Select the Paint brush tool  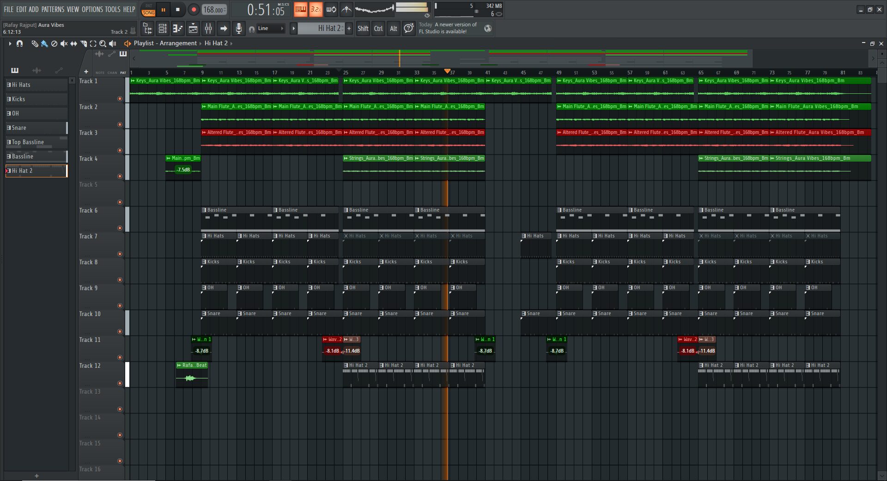tap(44, 43)
